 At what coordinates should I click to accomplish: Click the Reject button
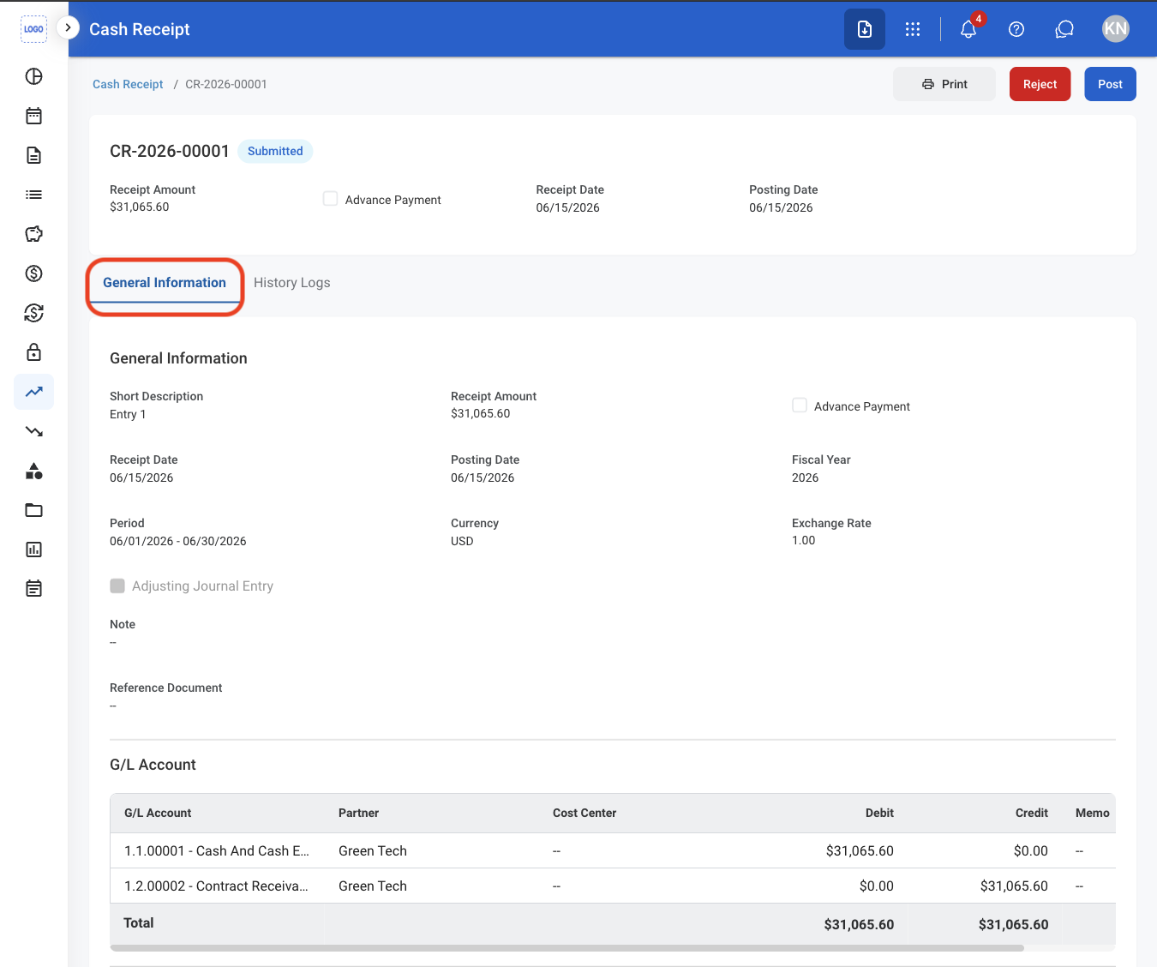1040,84
